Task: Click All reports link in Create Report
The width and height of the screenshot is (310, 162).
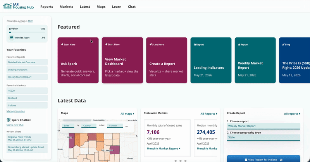Action: 292,114
